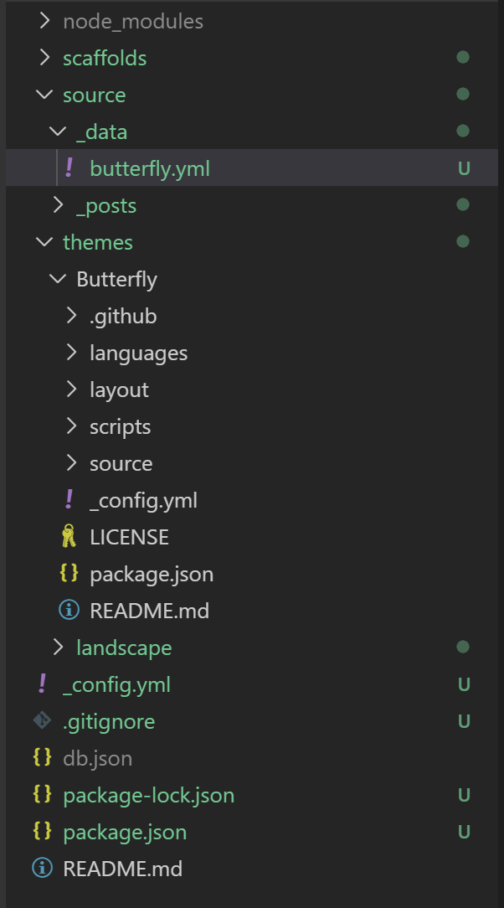Click the exclamation icon beside butterfly.yml
This screenshot has height=908, width=504.
point(69,168)
